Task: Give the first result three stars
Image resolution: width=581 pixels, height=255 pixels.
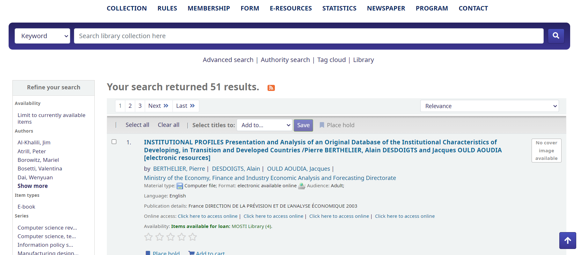Action: (x=171, y=237)
